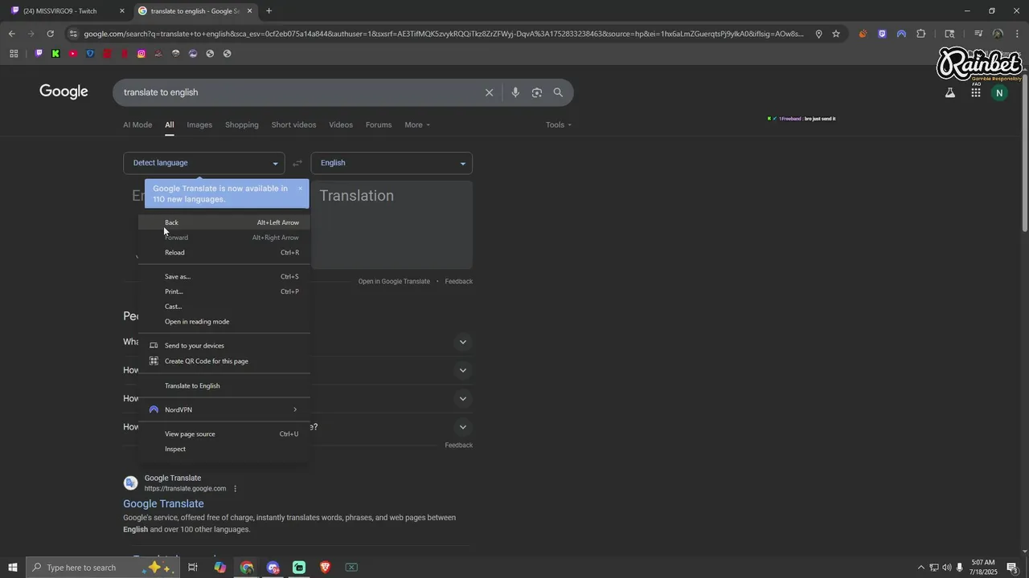Expand the third People also ask question

point(462,399)
